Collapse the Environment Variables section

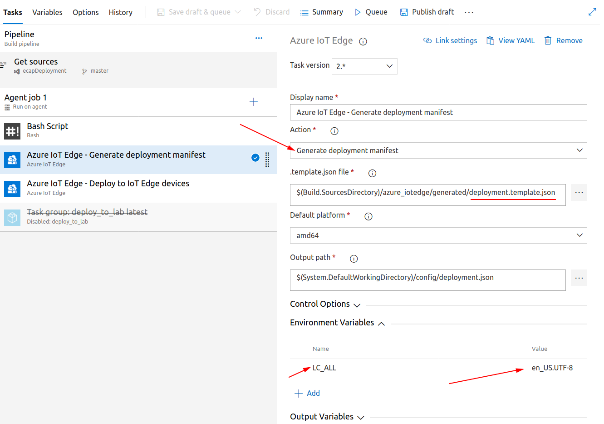[x=337, y=323]
